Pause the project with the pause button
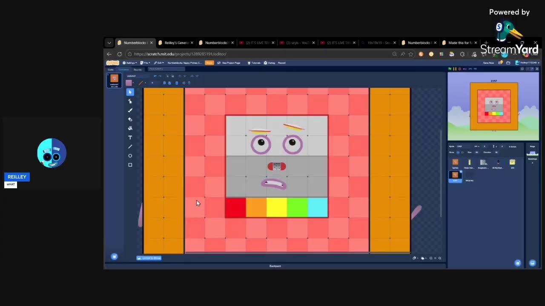Image resolution: width=545 pixels, height=306 pixels. 455,69
